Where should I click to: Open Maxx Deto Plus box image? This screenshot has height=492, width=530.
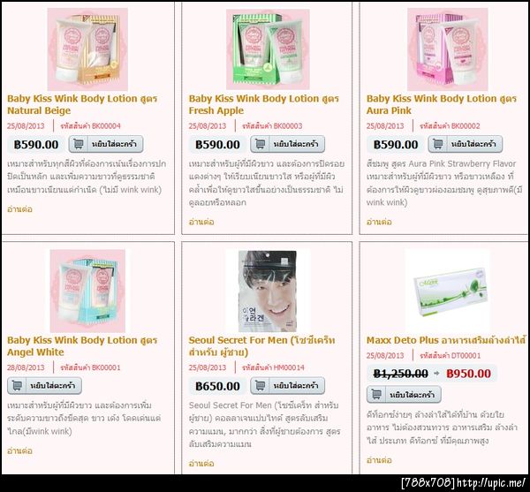pos(447,291)
